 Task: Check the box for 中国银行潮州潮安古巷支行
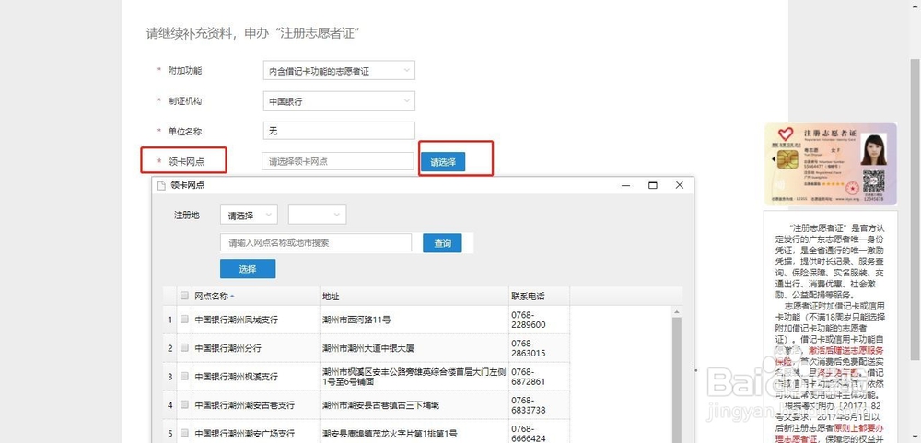pos(184,405)
